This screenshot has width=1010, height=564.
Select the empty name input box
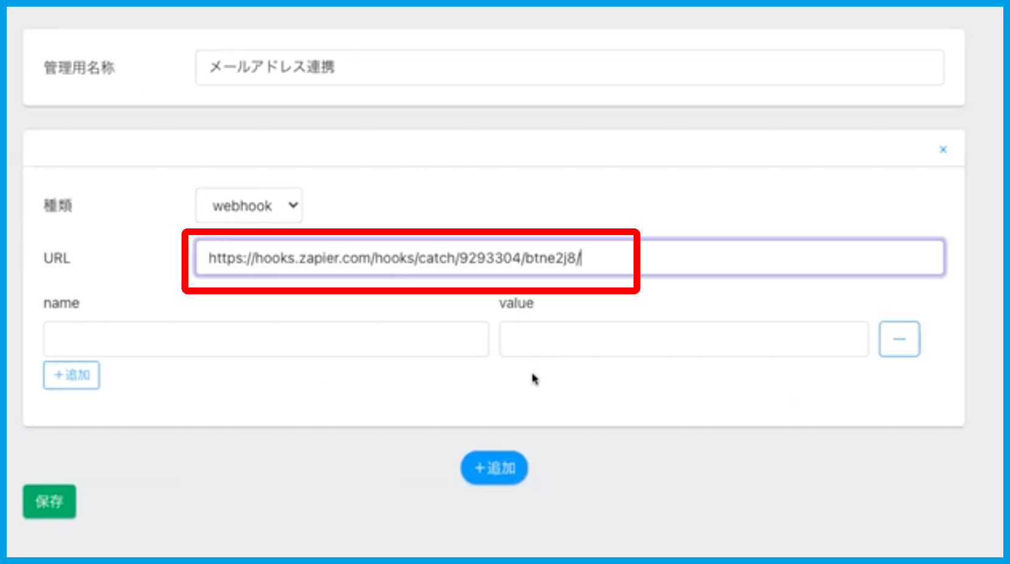[266, 339]
